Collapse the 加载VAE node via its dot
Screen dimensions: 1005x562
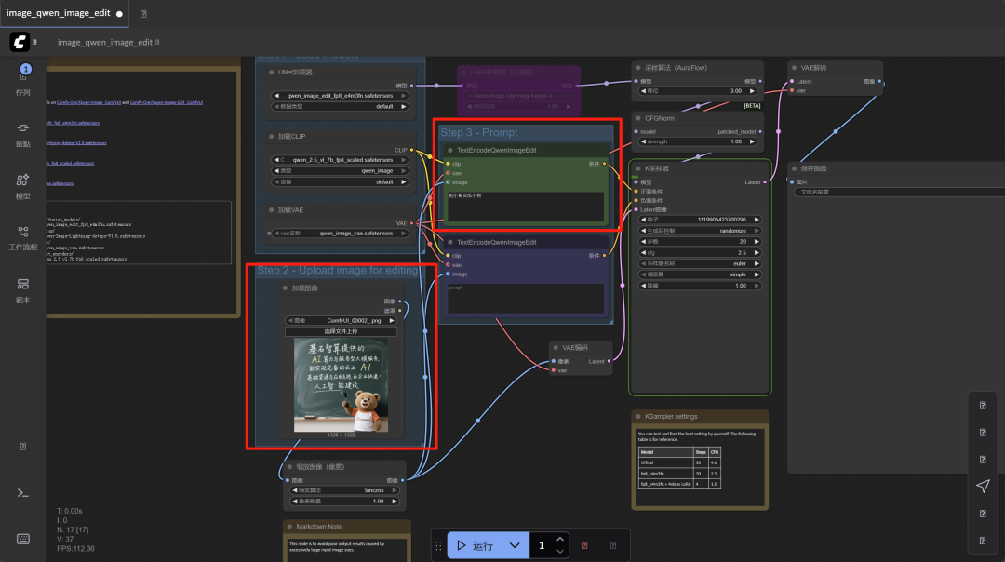coord(272,210)
